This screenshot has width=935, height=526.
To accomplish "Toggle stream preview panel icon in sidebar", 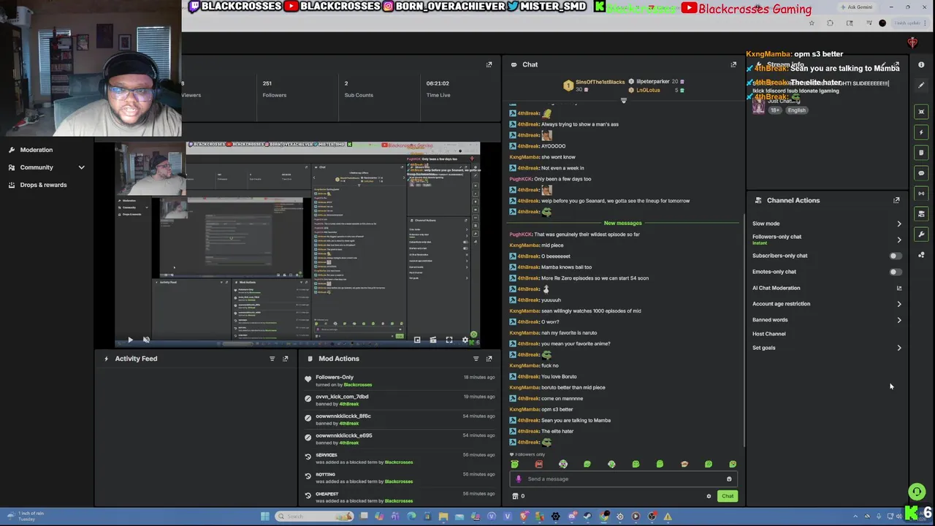I will point(921,112).
